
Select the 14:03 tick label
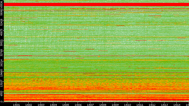click(41, 105)
